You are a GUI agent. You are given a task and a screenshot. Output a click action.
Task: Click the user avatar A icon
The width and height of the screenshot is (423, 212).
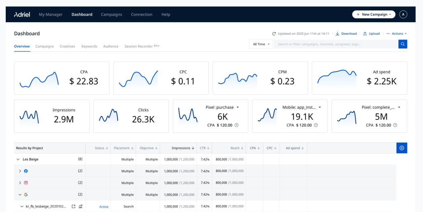pos(403,14)
